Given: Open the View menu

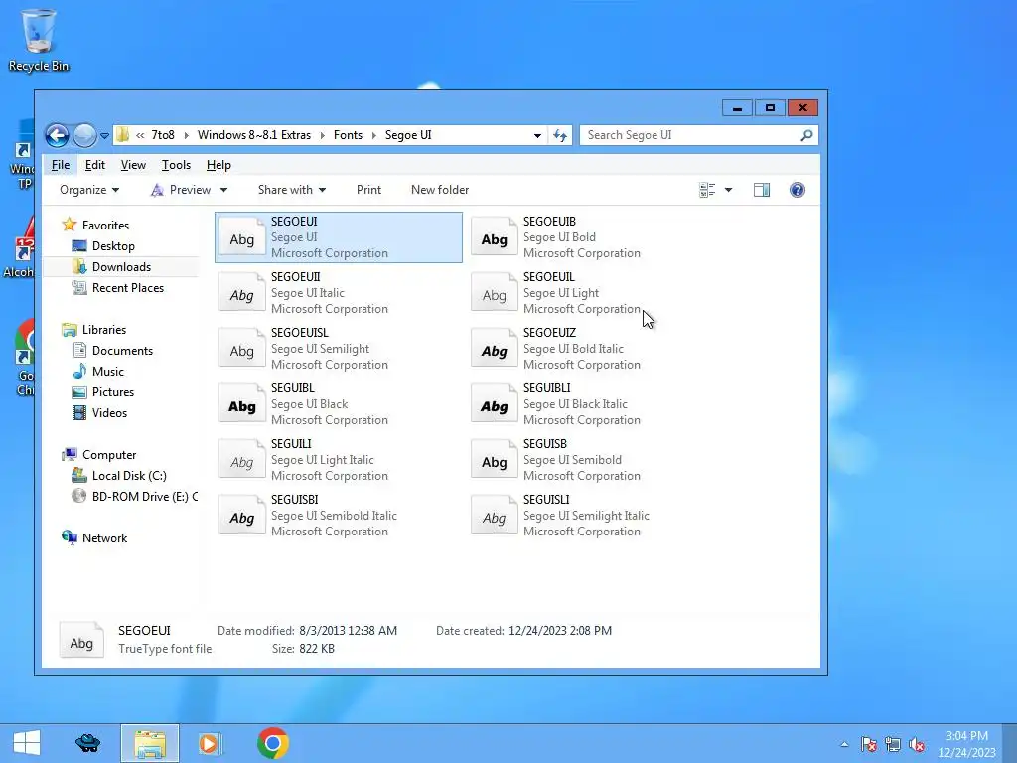Looking at the screenshot, I should click(133, 165).
